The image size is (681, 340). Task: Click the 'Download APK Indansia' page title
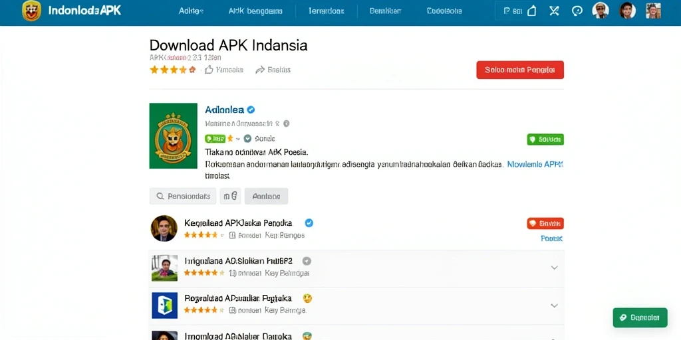click(229, 45)
